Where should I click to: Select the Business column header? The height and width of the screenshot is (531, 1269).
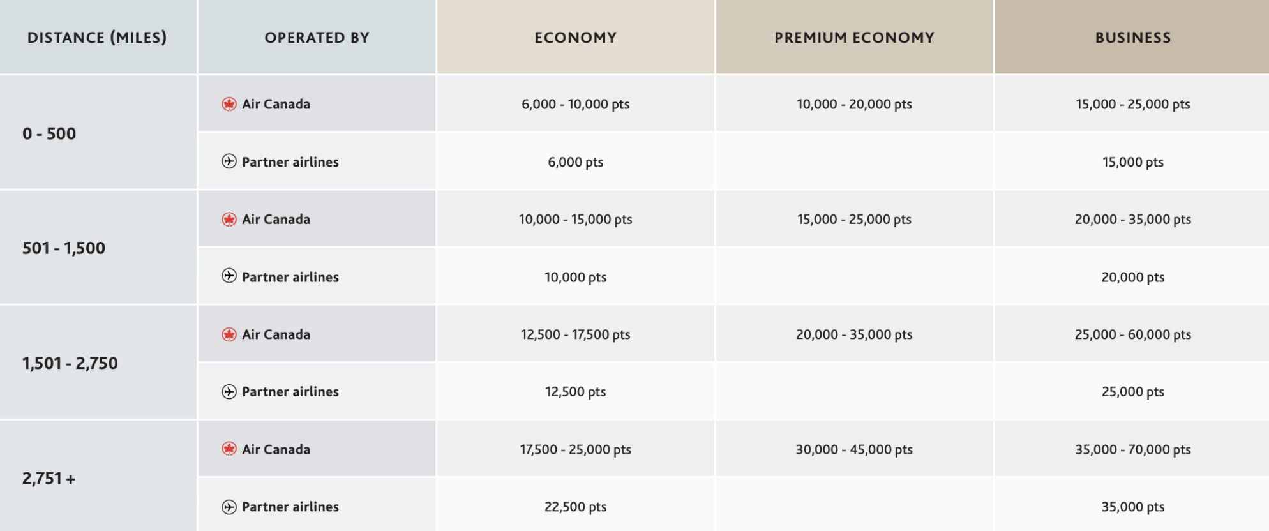tap(1132, 37)
